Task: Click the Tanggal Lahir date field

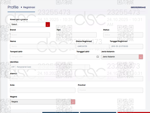Action: (88, 57)
